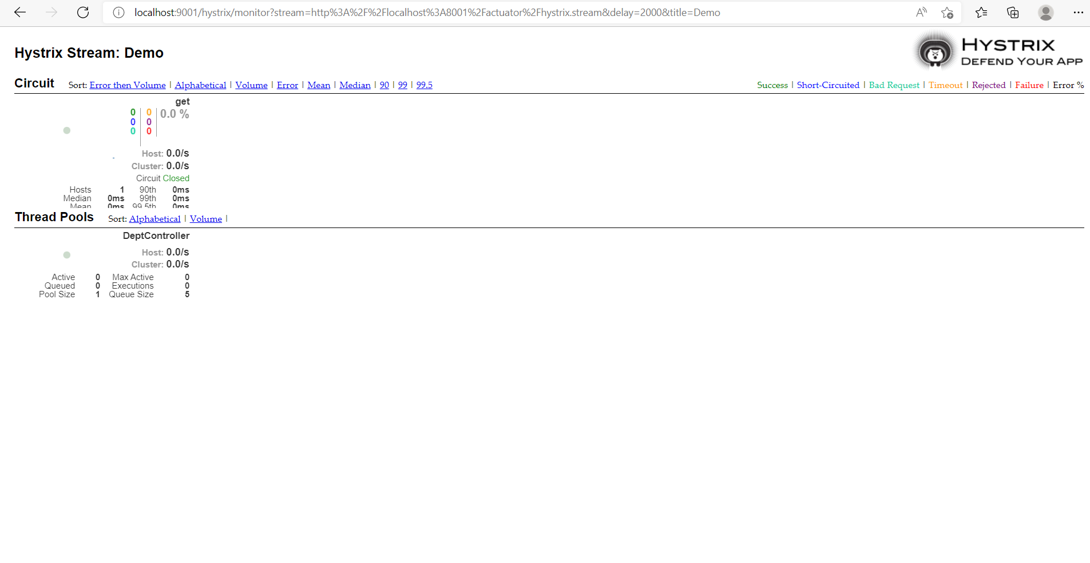Click the get circuit status circle
1090x563 pixels.
click(x=67, y=130)
